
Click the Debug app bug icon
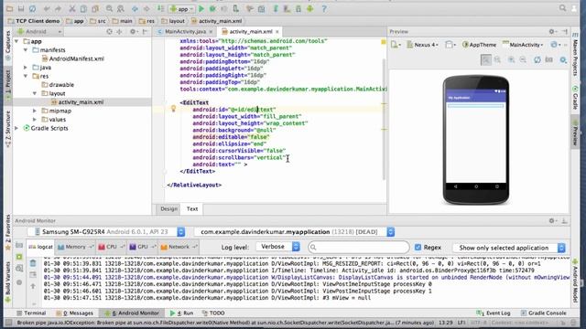[212, 8]
